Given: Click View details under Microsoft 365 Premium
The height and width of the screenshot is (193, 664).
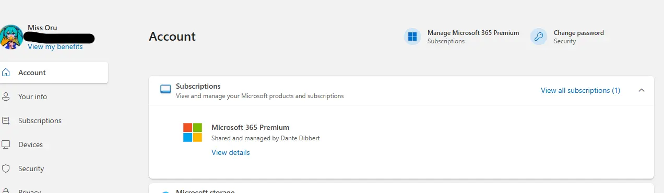Looking at the screenshot, I should (x=231, y=152).
